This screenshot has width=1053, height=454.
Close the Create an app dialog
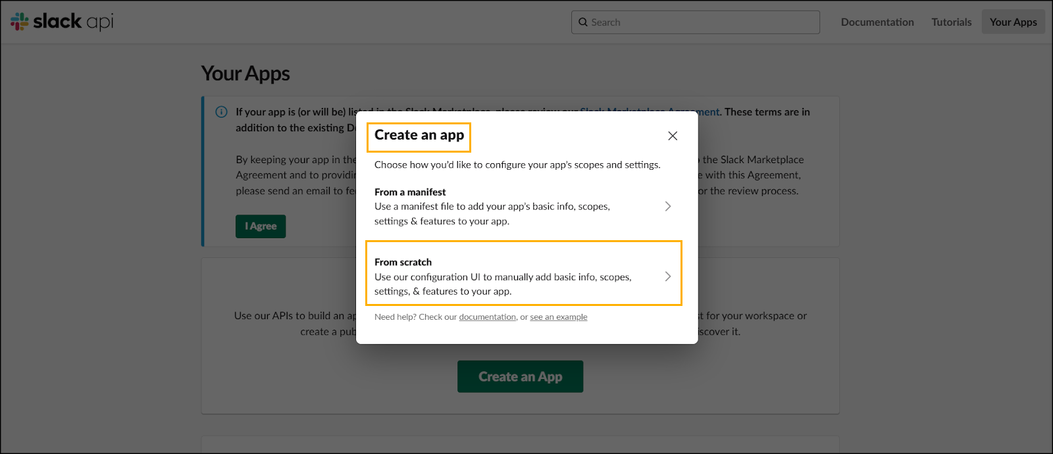[x=673, y=136]
